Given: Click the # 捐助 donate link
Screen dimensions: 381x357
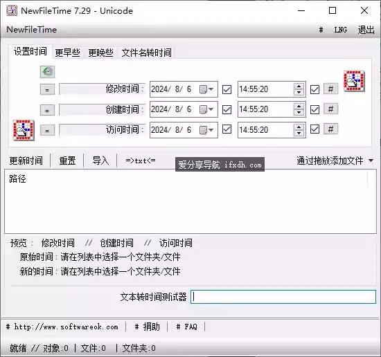Looking at the screenshot, I should coord(148,327).
